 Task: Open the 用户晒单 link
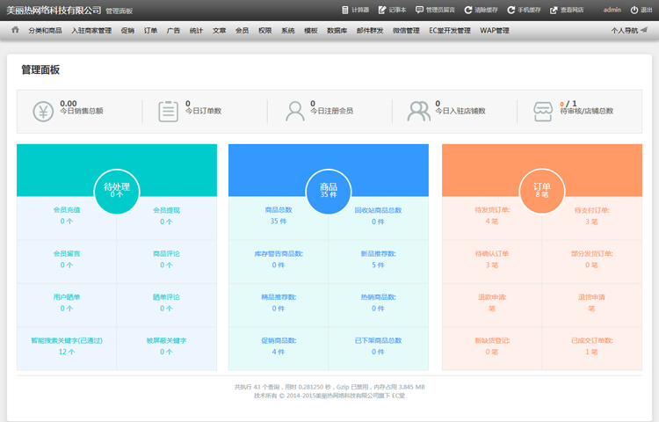pyautogui.click(x=67, y=297)
